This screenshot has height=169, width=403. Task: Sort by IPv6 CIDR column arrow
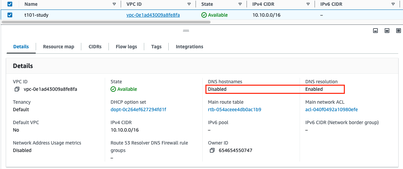[393, 4]
